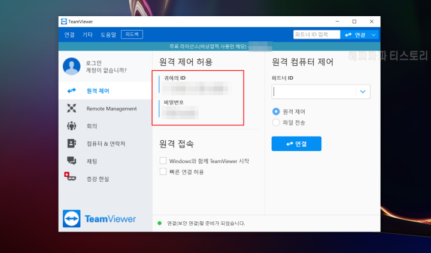The height and width of the screenshot is (253, 431).
Task: Click the toolbar 연결 button
Action: 355,35
